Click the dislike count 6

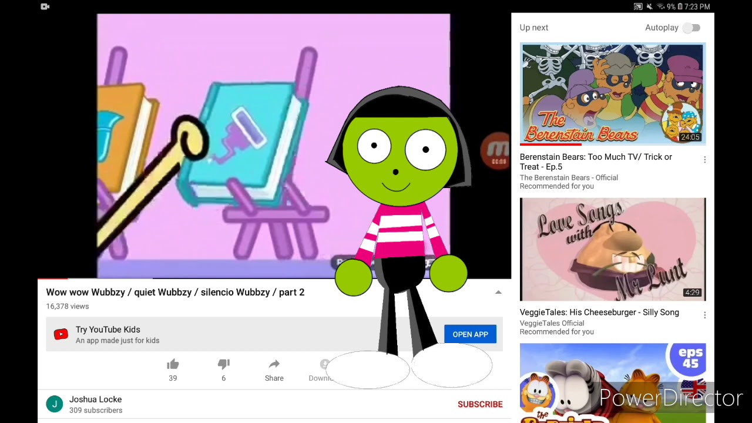[x=223, y=378]
